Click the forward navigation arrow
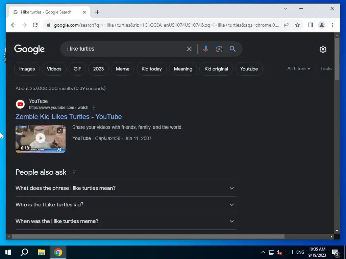Screen dimensions: 346x259 coord(24,25)
